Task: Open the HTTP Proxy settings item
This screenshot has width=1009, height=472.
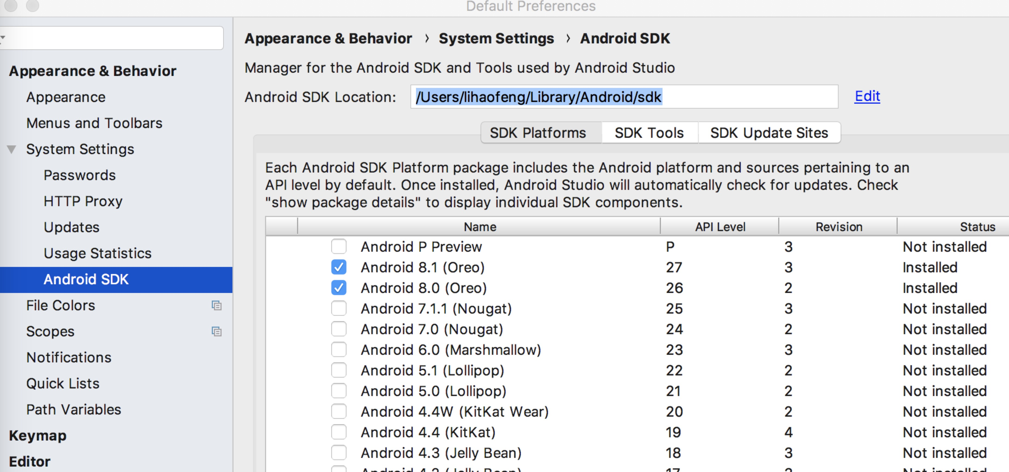Action: click(x=83, y=201)
